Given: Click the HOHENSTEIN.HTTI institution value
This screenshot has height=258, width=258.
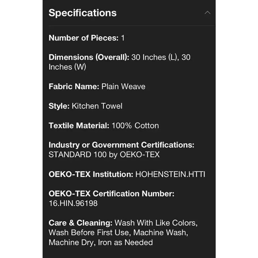Looking at the screenshot, I should pyautogui.click(x=170, y=174).
